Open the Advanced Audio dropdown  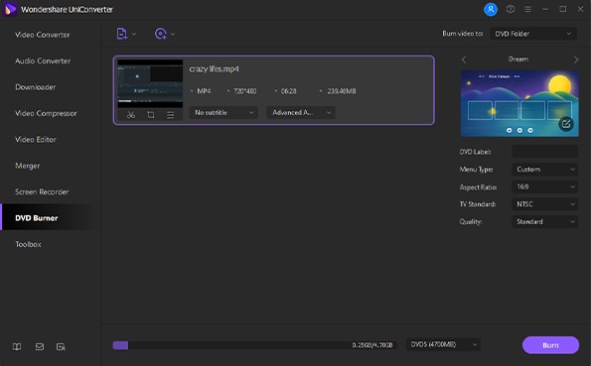(301, 113)
